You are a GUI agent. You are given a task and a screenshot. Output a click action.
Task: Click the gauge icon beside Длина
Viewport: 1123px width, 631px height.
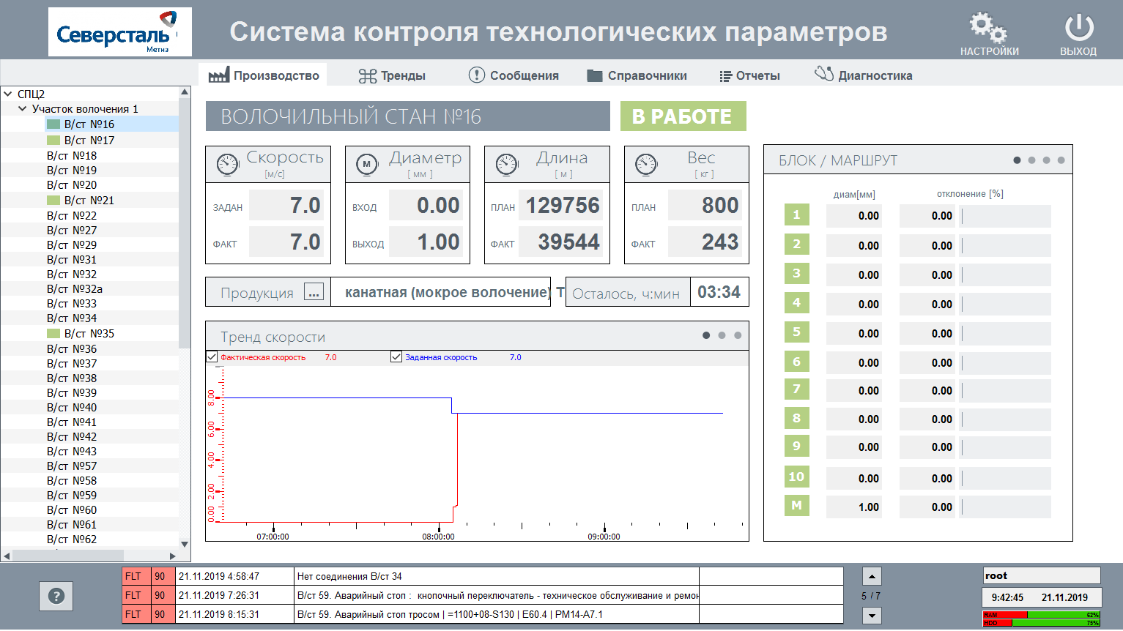(507, 165)
